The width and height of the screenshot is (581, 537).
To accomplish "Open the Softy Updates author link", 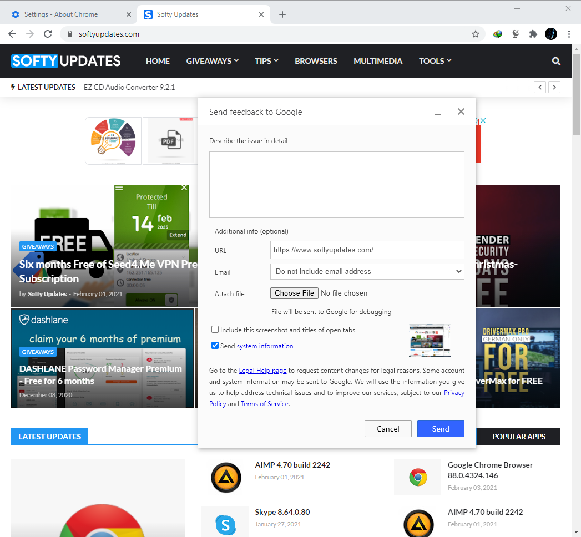I will pos(47,294).
